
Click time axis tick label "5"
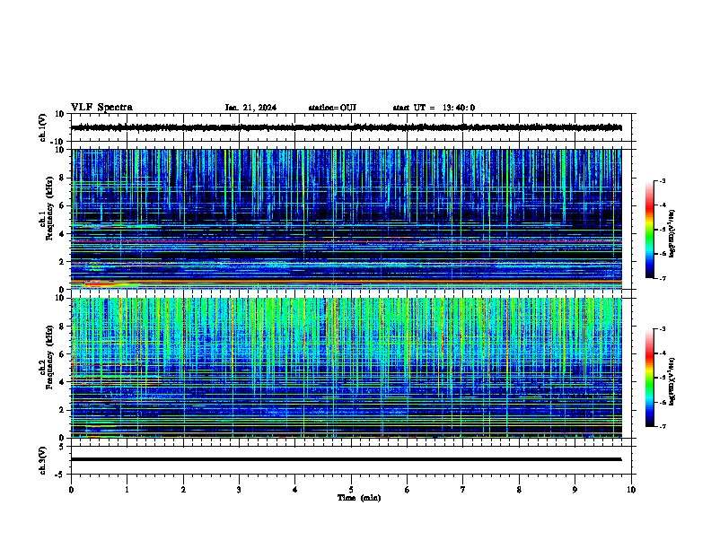[351, 490]
